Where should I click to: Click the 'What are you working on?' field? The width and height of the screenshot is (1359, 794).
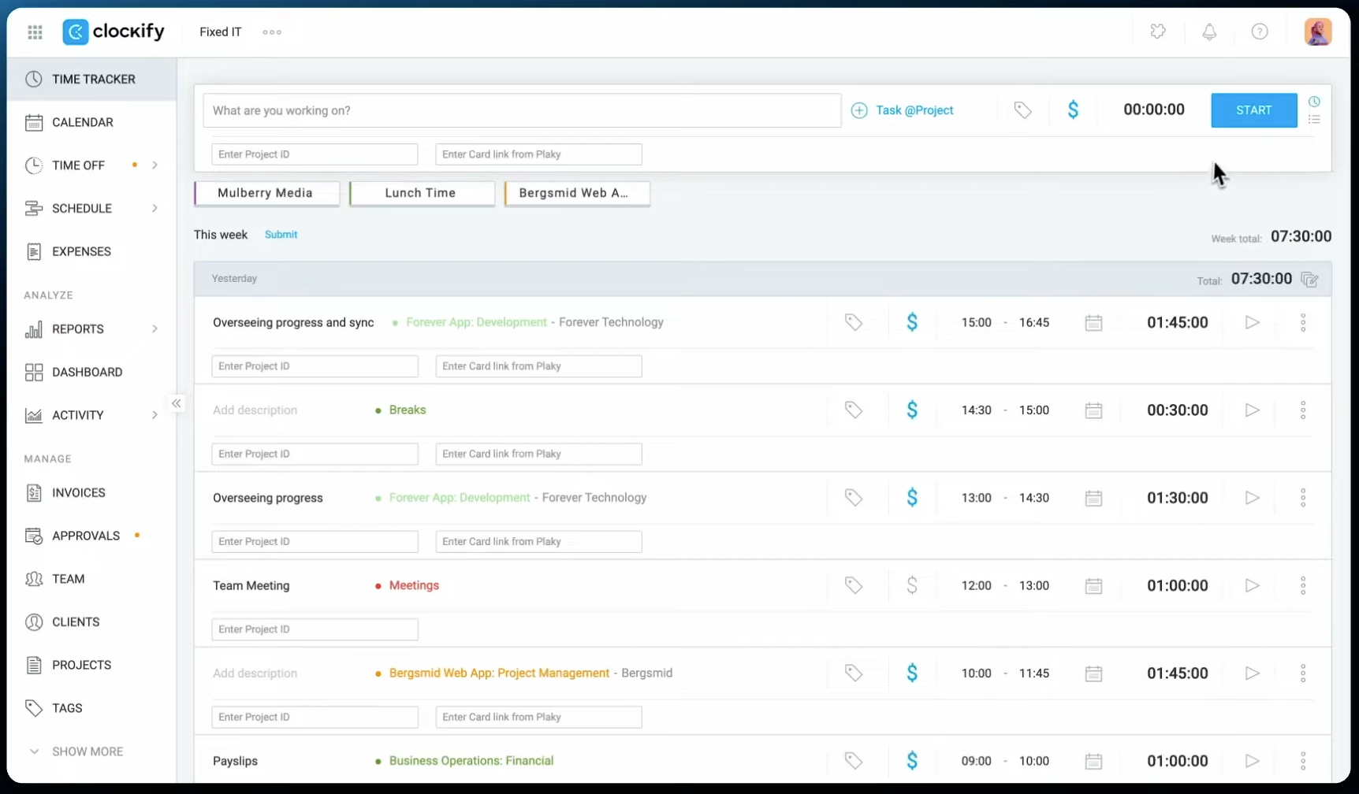click(522, 110)
